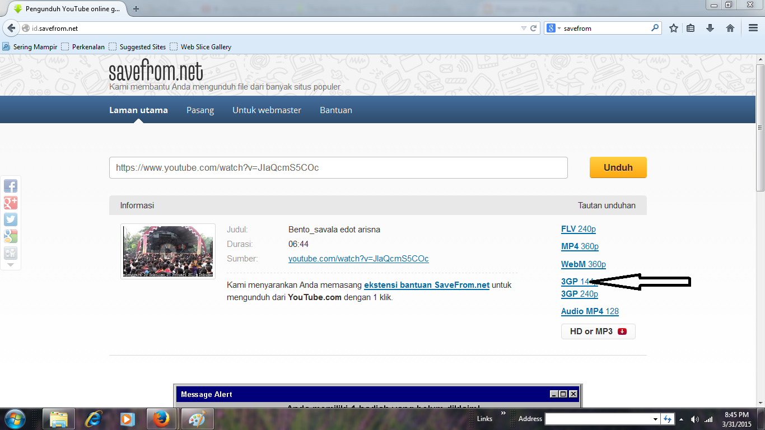Click the Show desktop button on the taskbar
Screen dimensions: 765x430
click(x=761, y=419)
